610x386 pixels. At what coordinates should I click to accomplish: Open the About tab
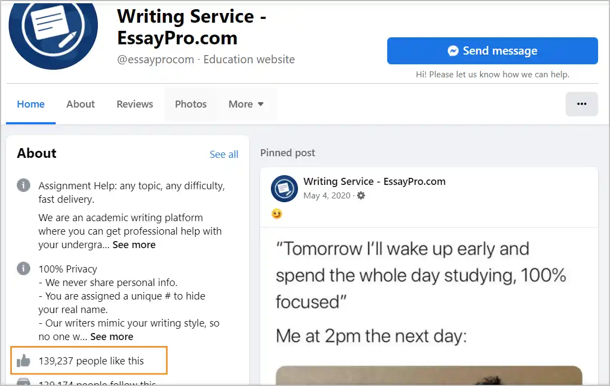(x=81, y=104)
